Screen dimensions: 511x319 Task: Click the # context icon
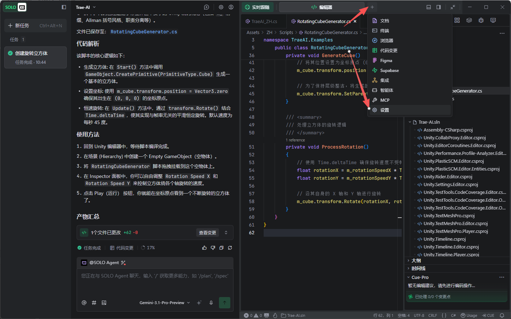tap(94, 303)
